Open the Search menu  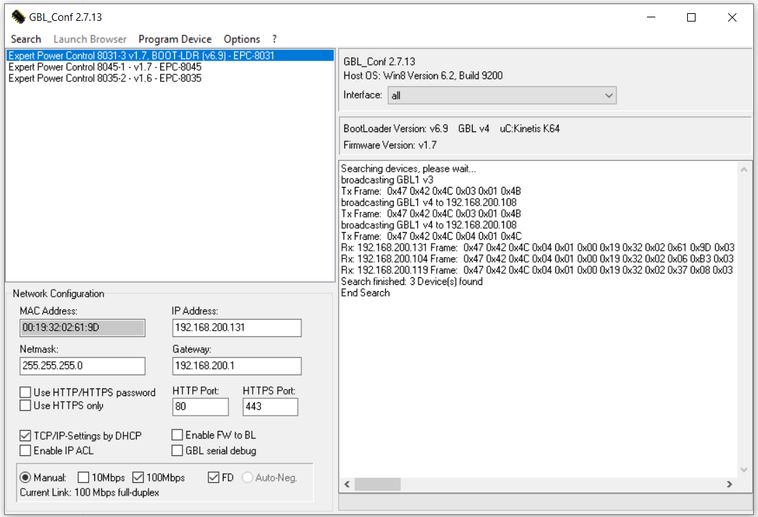click(x=26, y=39)
